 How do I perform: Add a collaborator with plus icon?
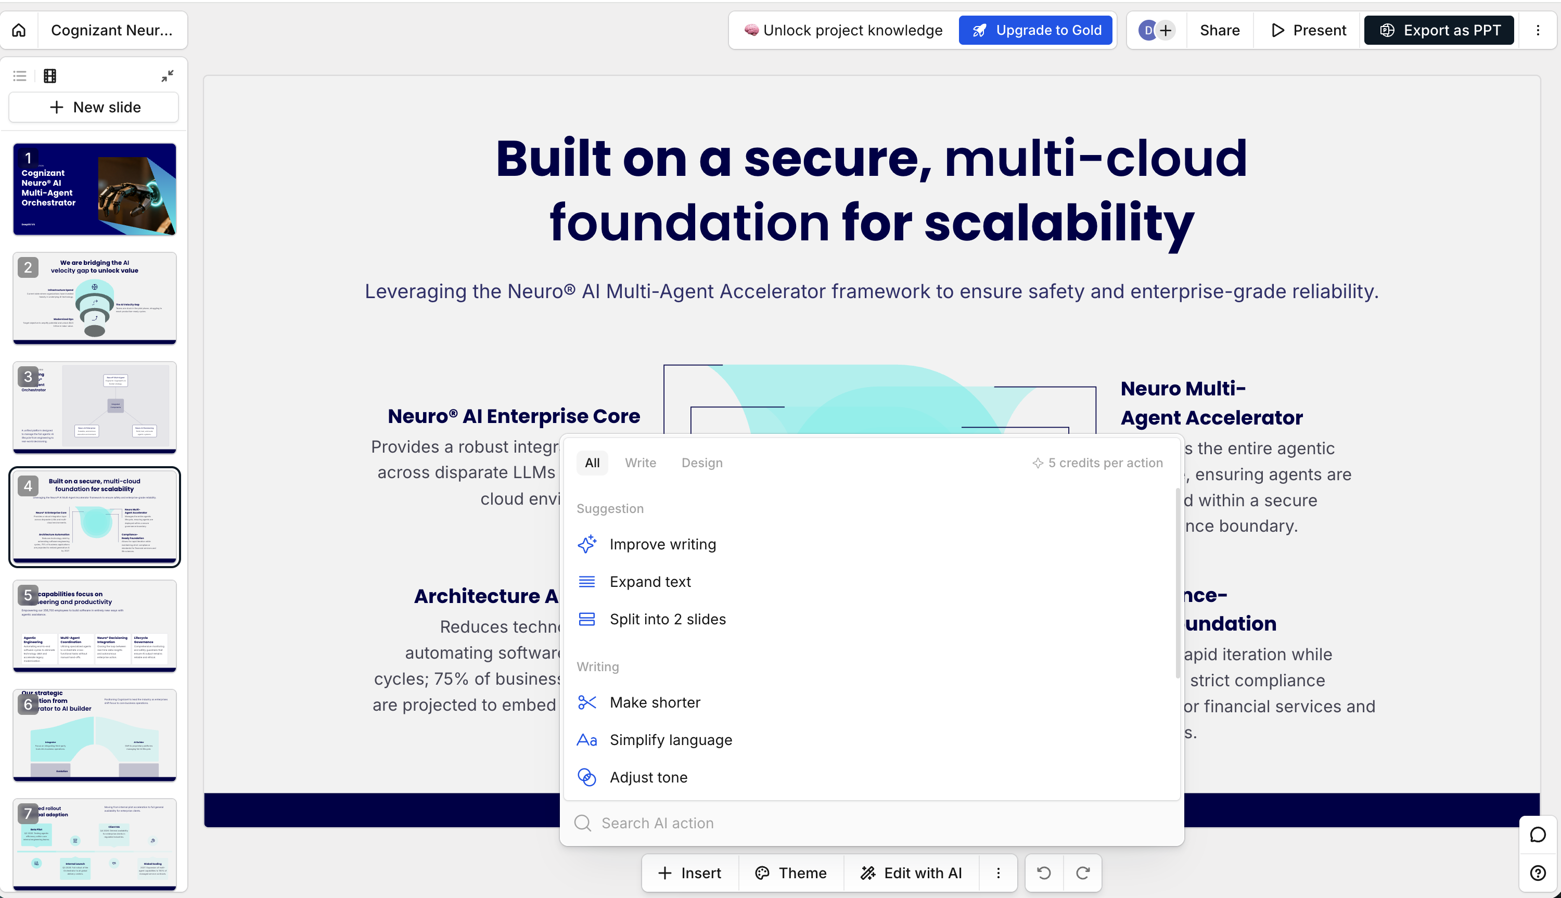[1166, 30]
